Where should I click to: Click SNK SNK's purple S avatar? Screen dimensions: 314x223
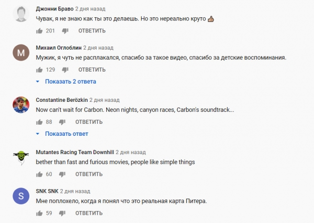point(20,196)
